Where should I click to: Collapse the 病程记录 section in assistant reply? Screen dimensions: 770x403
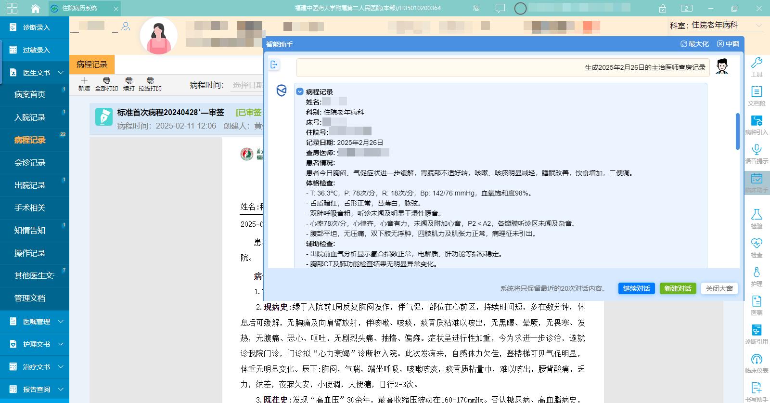(300, 91)
